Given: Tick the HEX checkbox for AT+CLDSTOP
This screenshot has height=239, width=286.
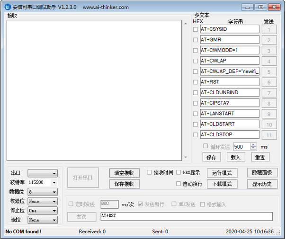Looking at the screenshot, I should [196, 135].
